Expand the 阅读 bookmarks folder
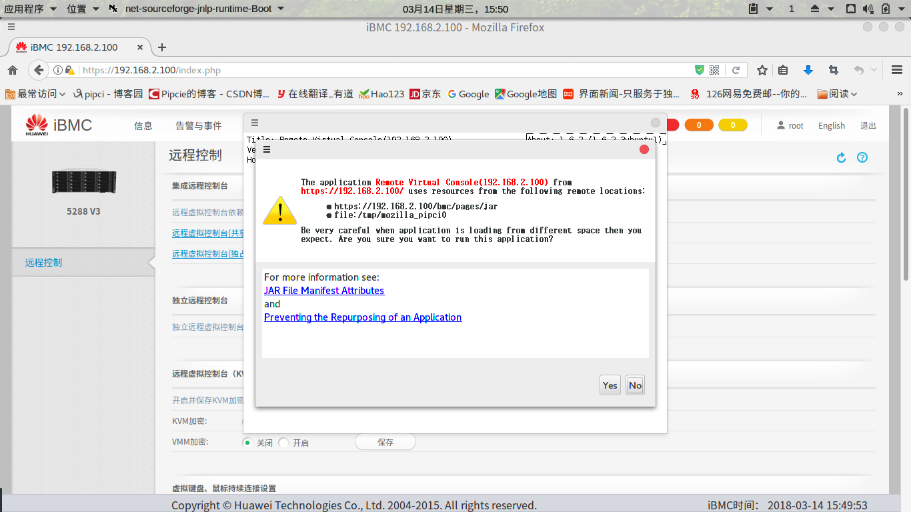Screen dimensions: 911x512 tap(837, 94)
